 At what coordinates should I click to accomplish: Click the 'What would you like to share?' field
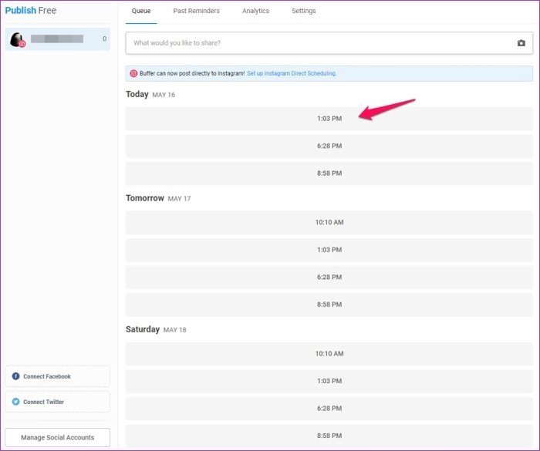(316, 43)
